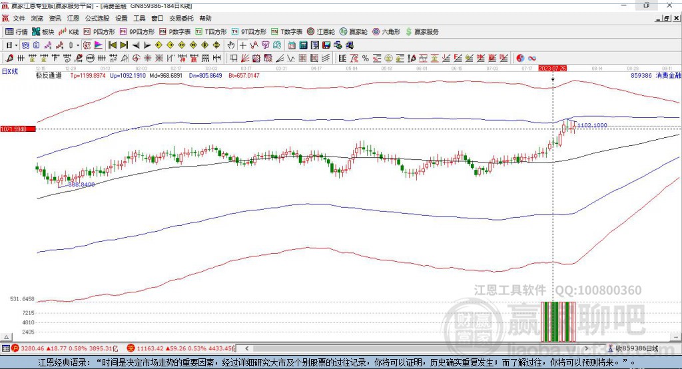Open the 公式选股 menu

pos(97,18)
